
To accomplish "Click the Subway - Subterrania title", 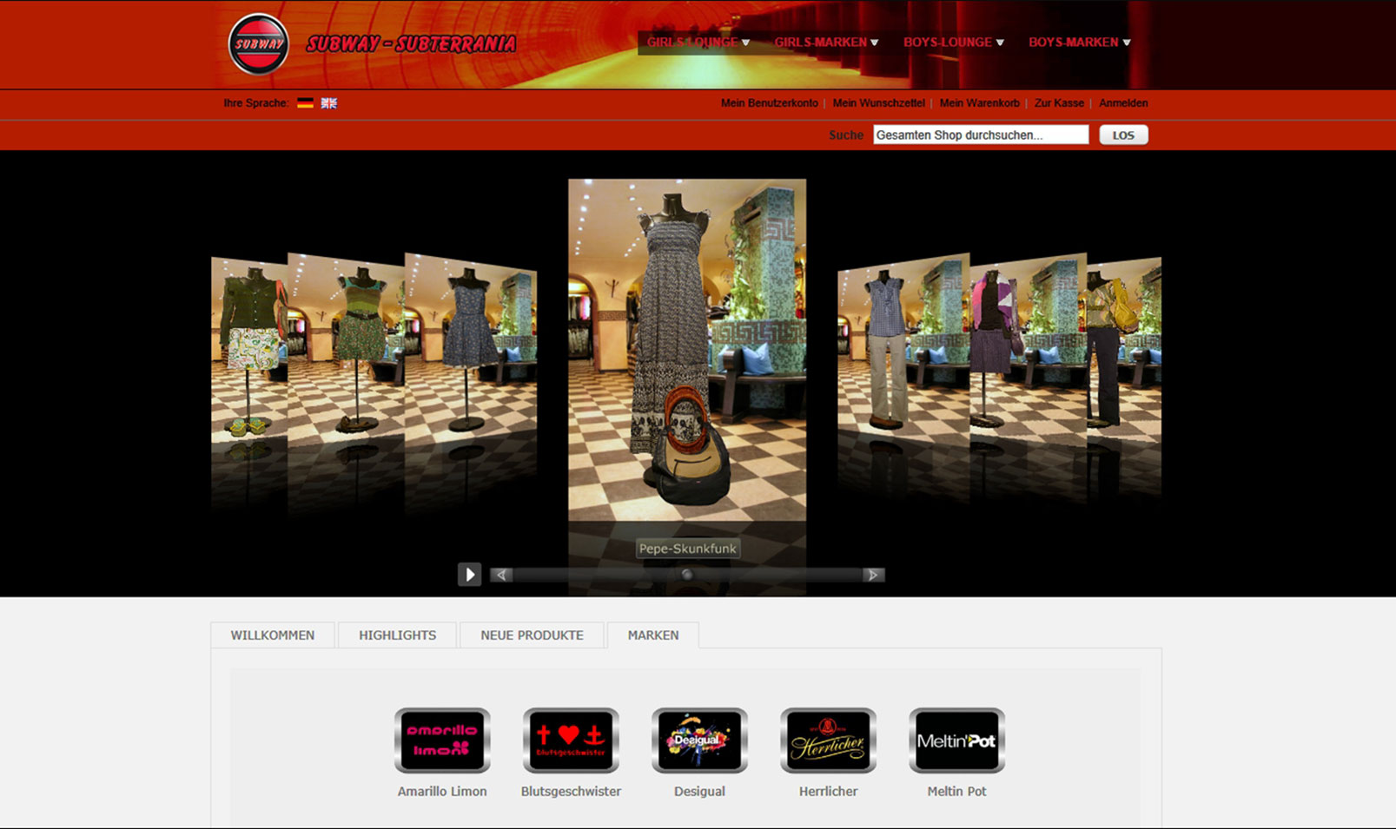I will point(411,43).
